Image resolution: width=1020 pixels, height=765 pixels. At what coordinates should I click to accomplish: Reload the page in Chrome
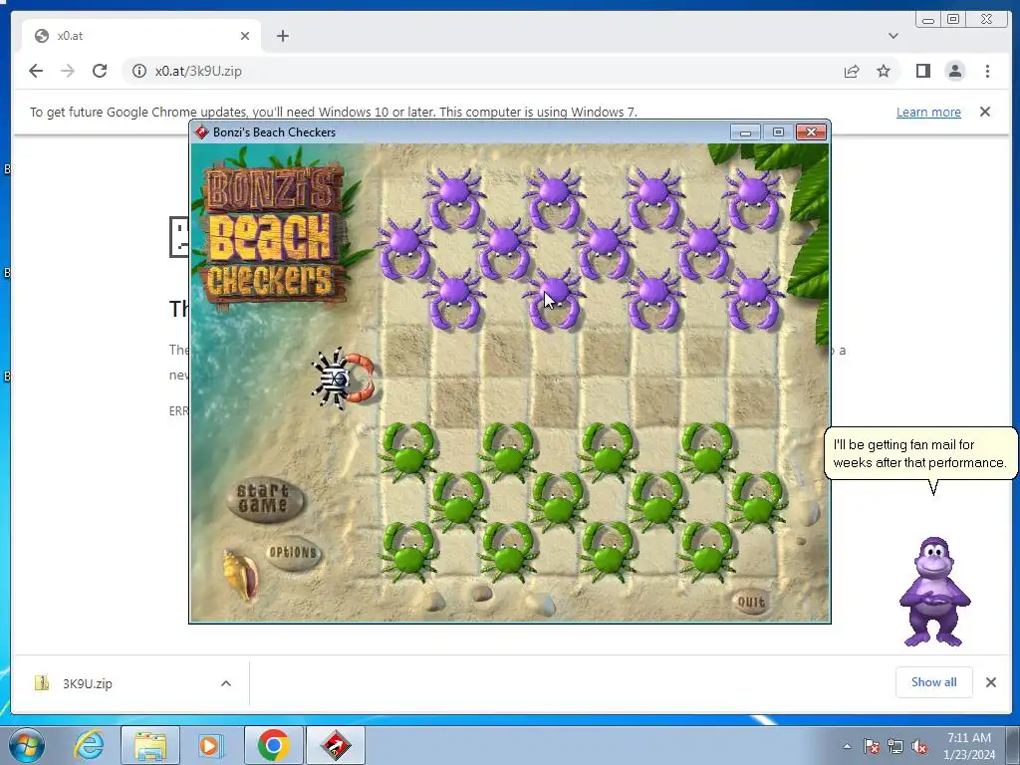(x=100, y=71)
